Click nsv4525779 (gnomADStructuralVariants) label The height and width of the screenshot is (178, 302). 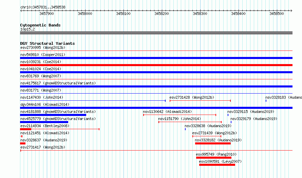click(x=58, y=119)
